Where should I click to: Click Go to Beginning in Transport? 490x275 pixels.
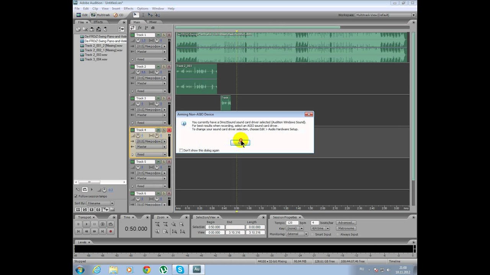pyautogui.click(x=78, y=231)
